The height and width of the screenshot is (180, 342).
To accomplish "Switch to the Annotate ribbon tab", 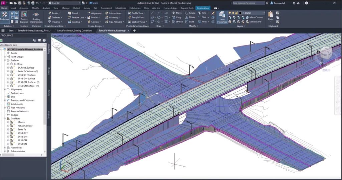I will [24, 8].
